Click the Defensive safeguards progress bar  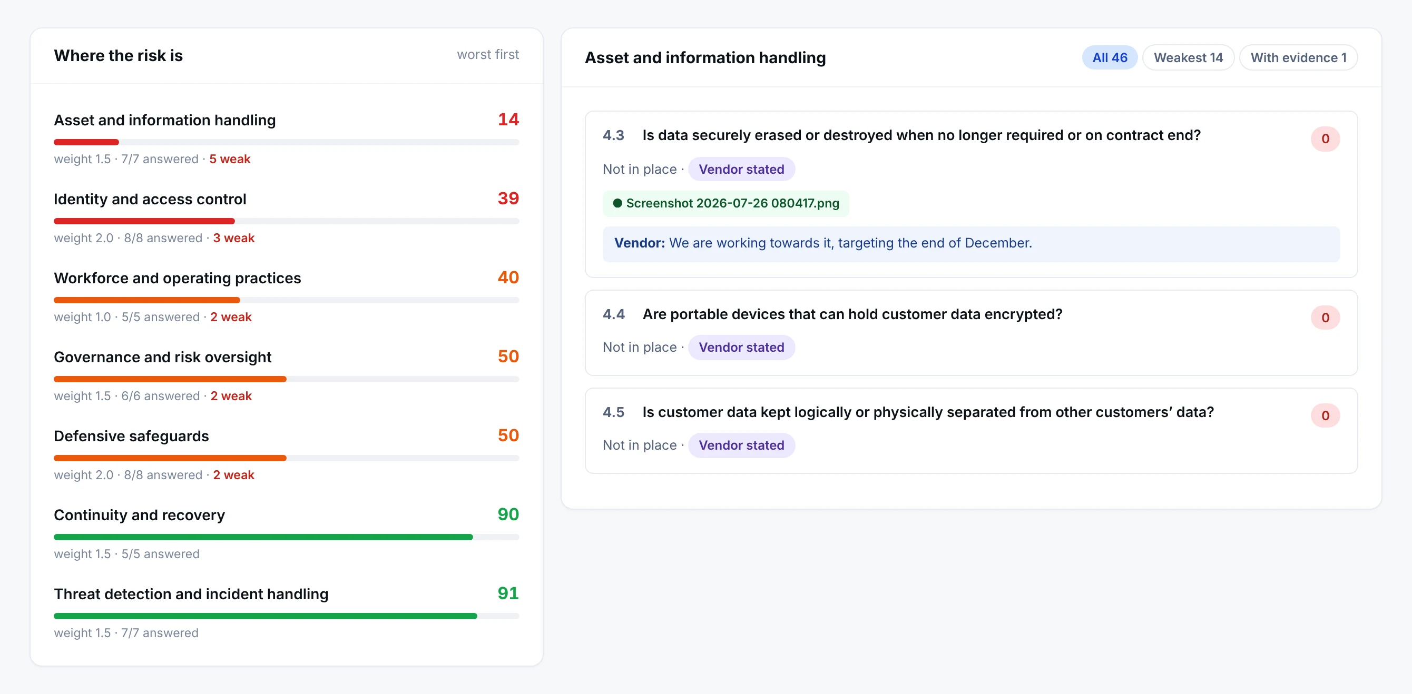(x=286, y=458)
